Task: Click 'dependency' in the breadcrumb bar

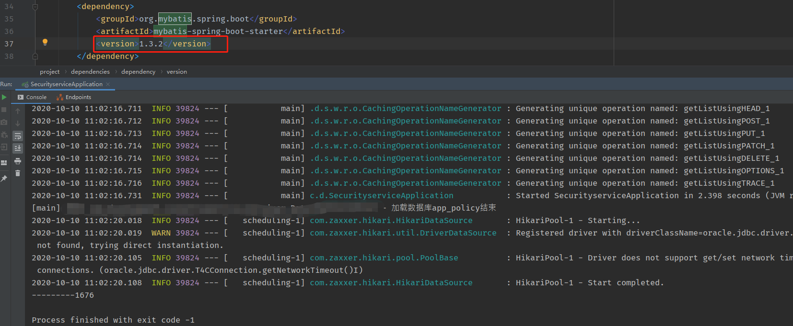Action: coord(138,72)
